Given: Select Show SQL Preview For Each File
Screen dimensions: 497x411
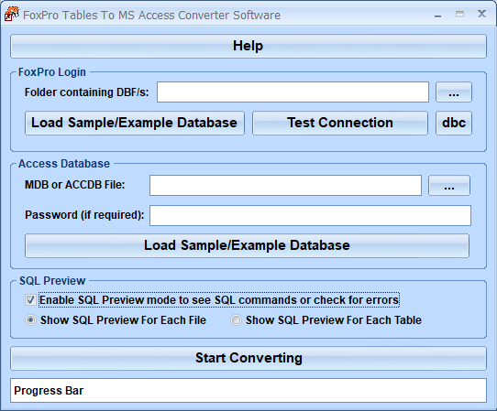Looking at the screenshot, I should coord(31,320).
